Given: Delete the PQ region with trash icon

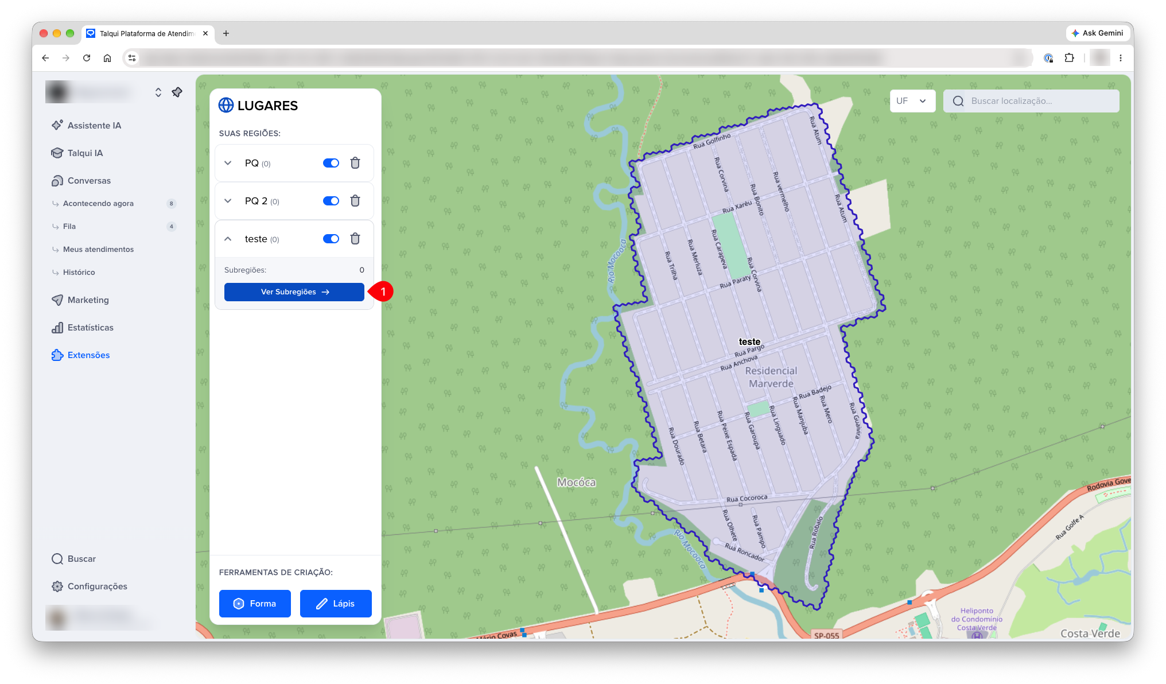Looking at the screenshot, I should point(355,163).
